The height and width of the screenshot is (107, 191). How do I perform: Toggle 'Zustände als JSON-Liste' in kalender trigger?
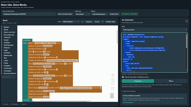(x=45, y=57)
